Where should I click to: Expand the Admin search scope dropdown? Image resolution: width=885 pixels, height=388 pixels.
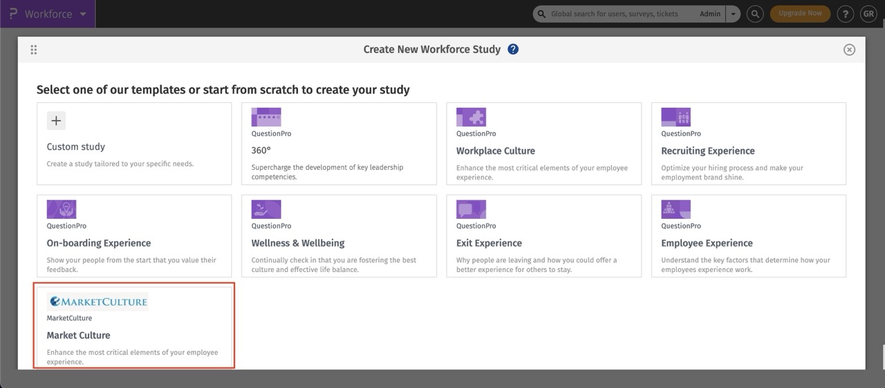coord(733,14)
